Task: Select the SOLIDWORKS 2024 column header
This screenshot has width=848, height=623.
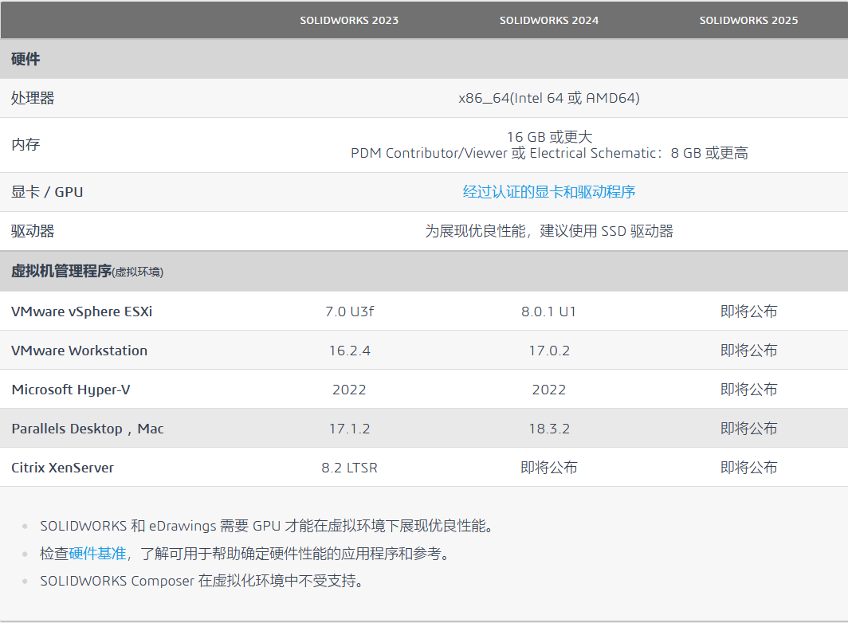Action: pos(549,21)
